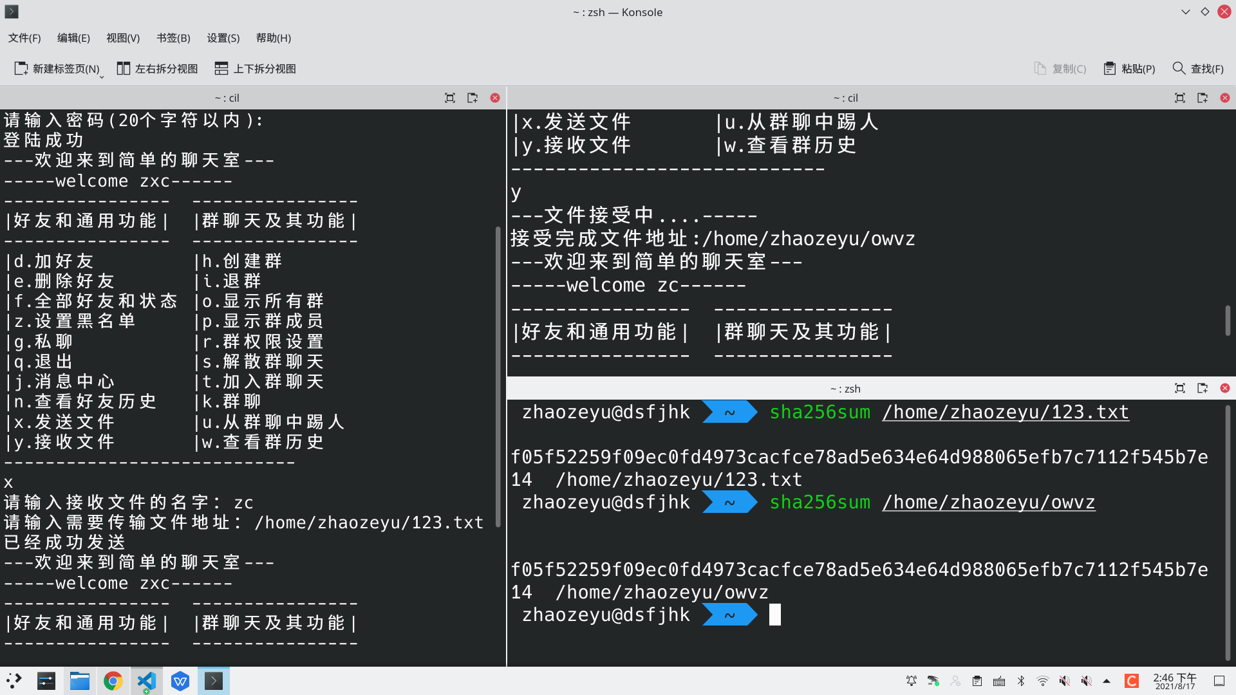
Task: Open System Settings from the taskbar
Action: click(46, 681)
